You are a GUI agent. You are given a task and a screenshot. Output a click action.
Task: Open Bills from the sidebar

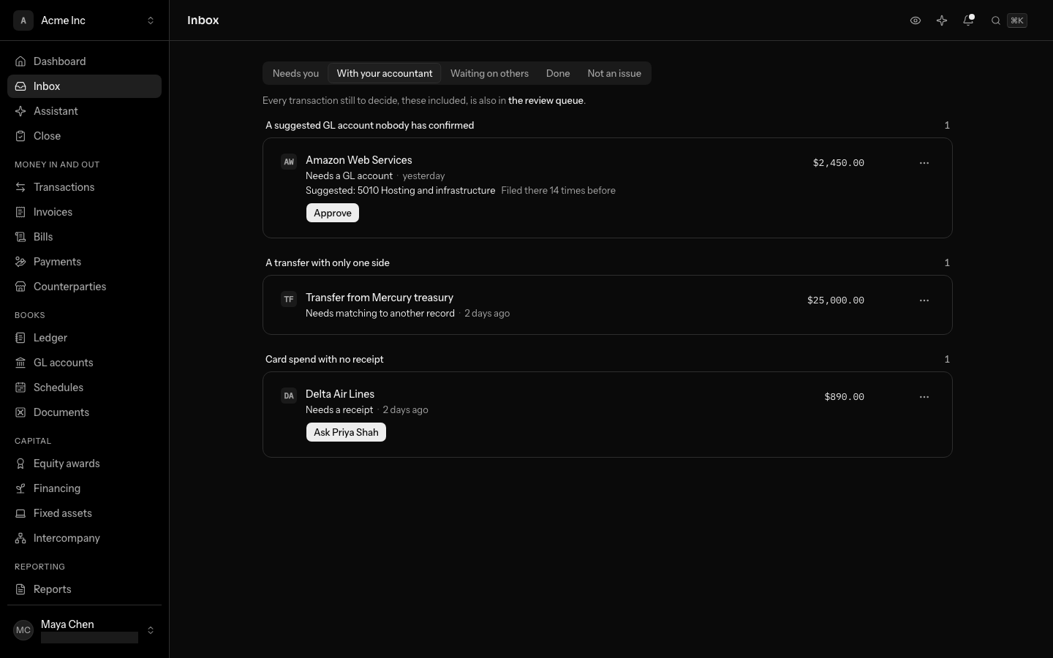tap(84, 237)
